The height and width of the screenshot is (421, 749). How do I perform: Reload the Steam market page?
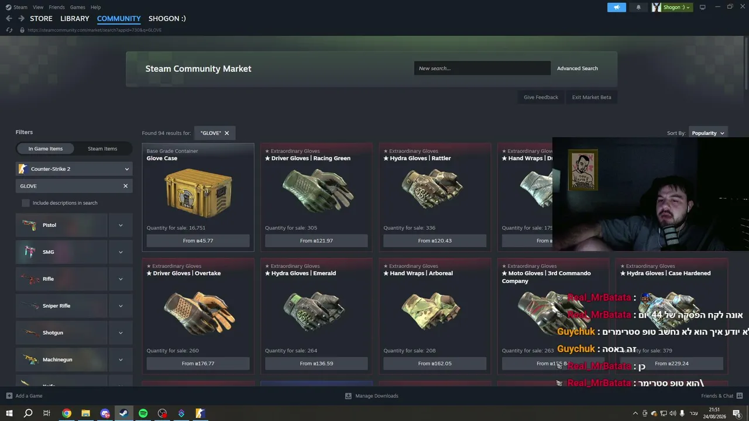point(9,30)
